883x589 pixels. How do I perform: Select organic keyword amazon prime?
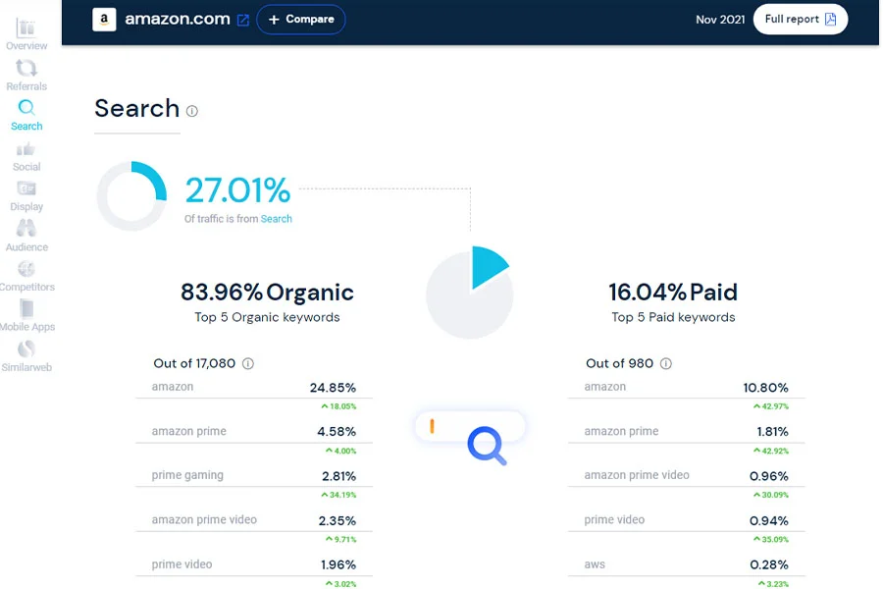pos(253,432)
